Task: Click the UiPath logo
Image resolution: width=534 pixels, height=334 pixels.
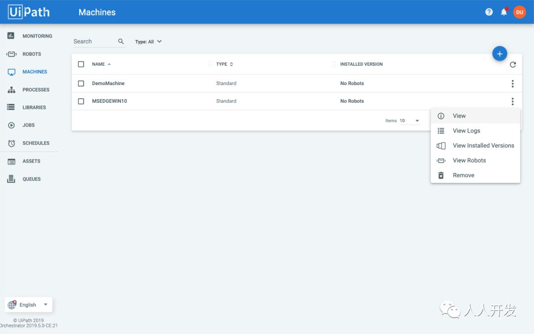Action: pos(29,12)
